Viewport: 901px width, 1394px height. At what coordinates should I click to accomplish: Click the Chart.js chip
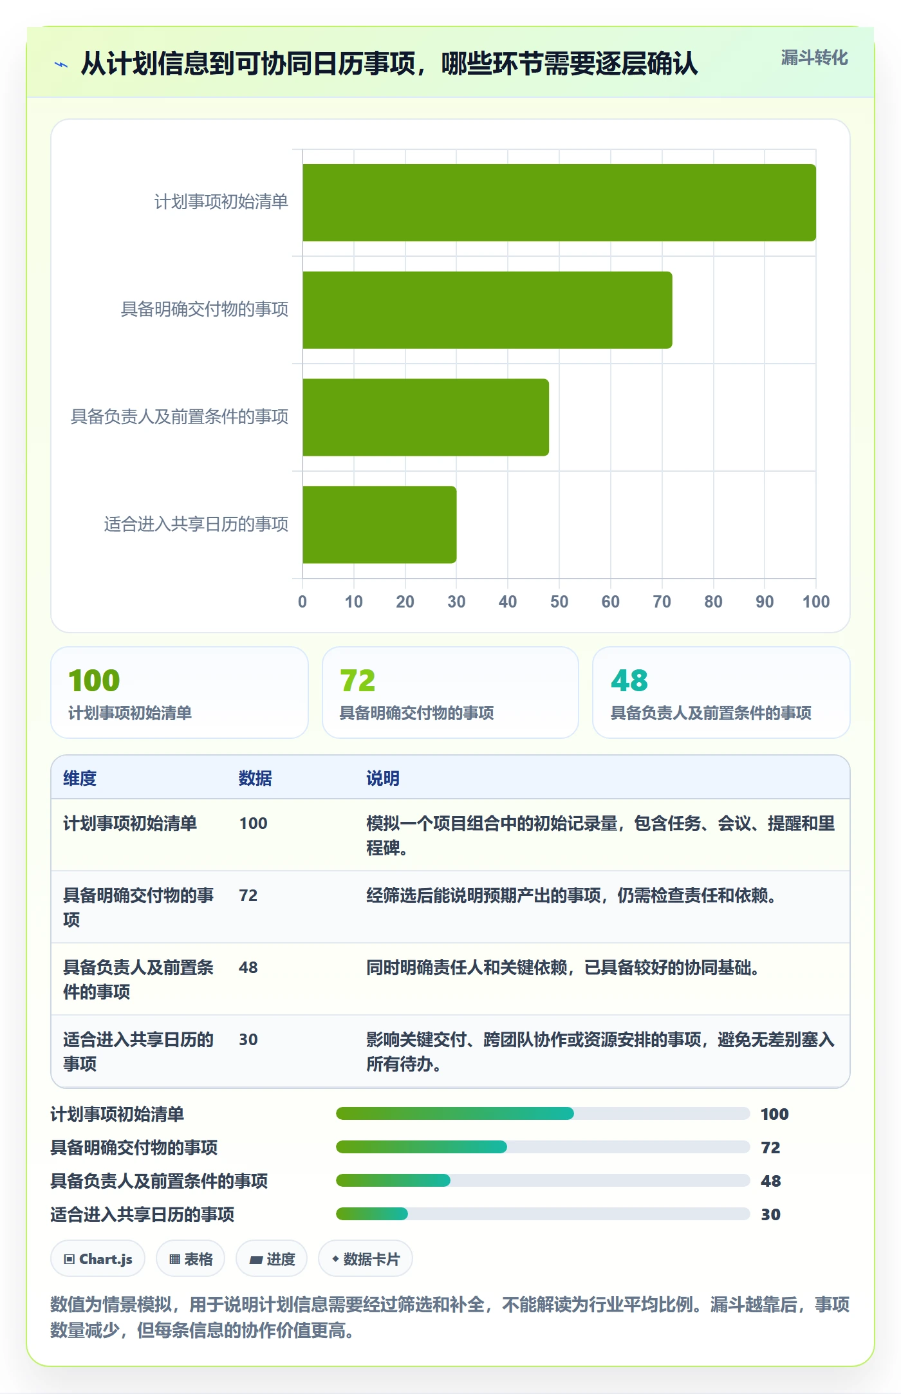coord(98,1258)
